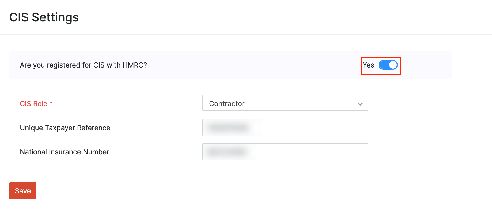Click the red required asterisk by CIS Role
The image size is (492, 217).
[51, 103]
